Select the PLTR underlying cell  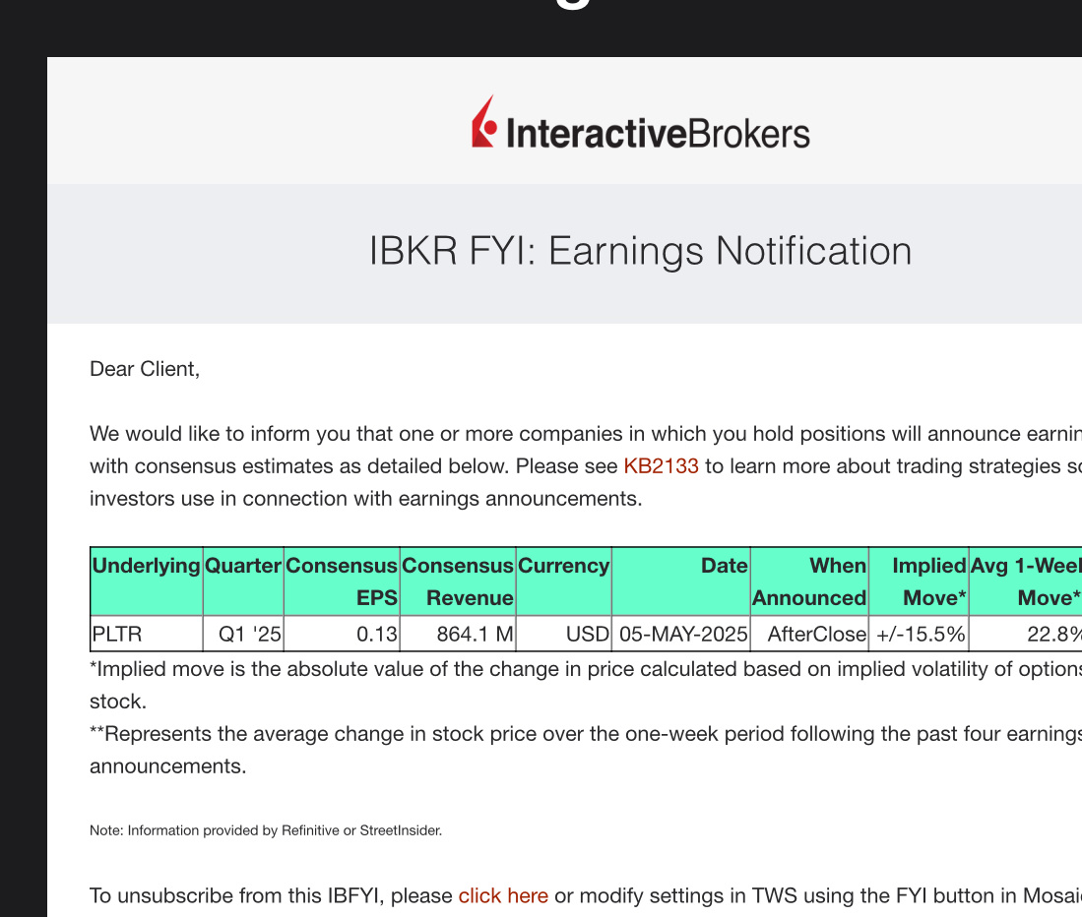click(147, 634)
